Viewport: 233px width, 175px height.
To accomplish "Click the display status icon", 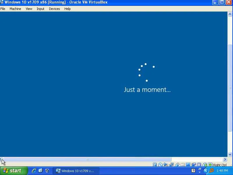I will tap(188, 165).
